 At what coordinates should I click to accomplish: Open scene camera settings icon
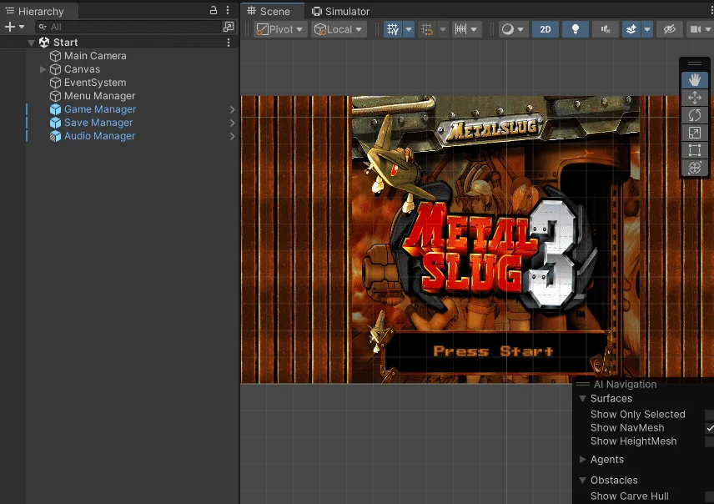pyautogui.click(x=696, y=29)
